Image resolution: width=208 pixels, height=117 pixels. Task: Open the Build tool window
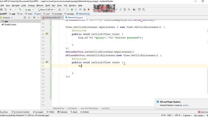(74, 112)
